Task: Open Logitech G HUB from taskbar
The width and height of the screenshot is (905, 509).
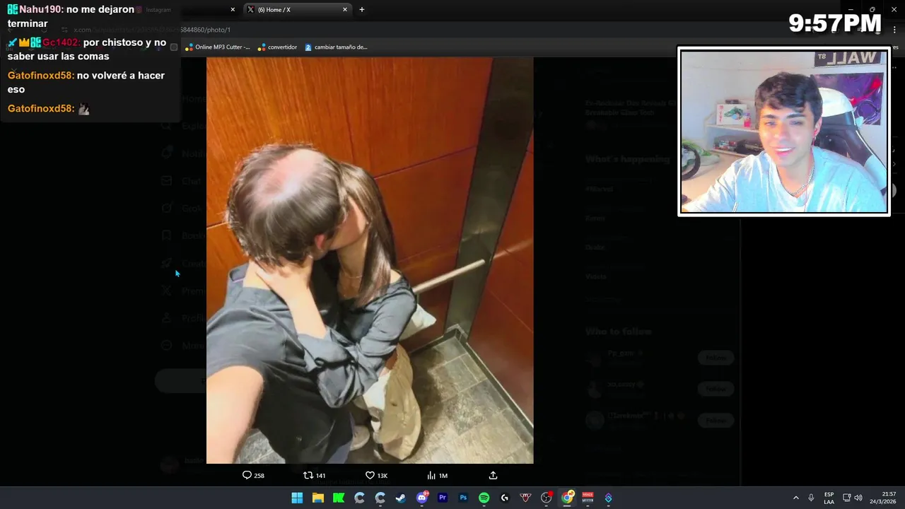Action: pyautogui.click(x=505, y=498)
